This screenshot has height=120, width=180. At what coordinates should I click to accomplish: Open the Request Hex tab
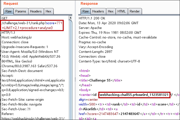(48, 11)
